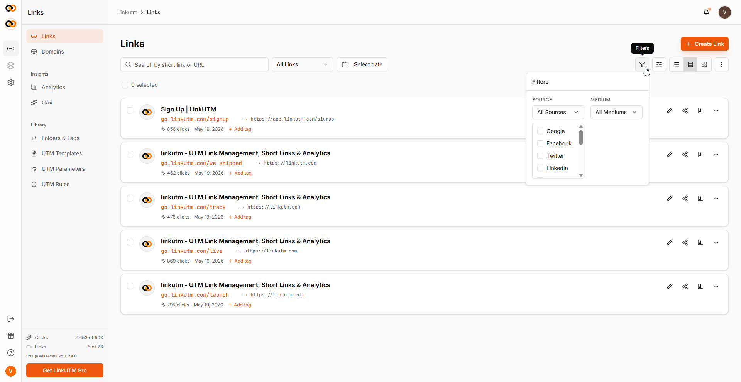This screenshot has height=382, width=741.
Task: Select the Sign Up | LinkUTM link checkbox
Action: [x=130, y=110]
